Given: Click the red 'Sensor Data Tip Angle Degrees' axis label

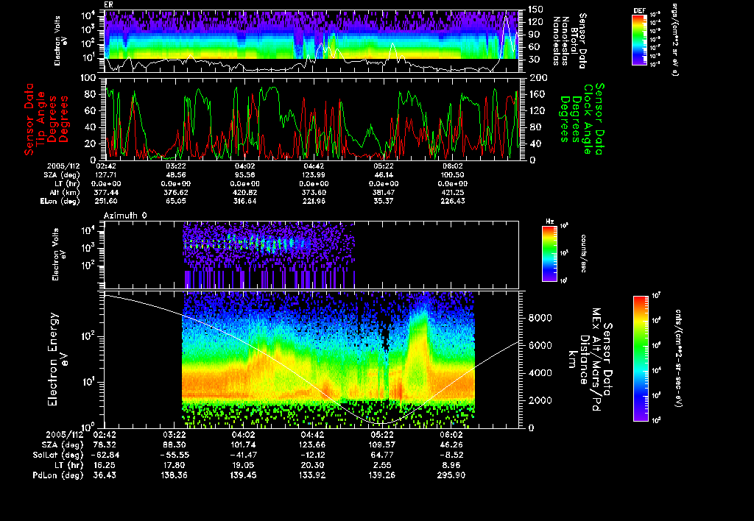Looking at the screenshot, I should click(x=46, y=119).
